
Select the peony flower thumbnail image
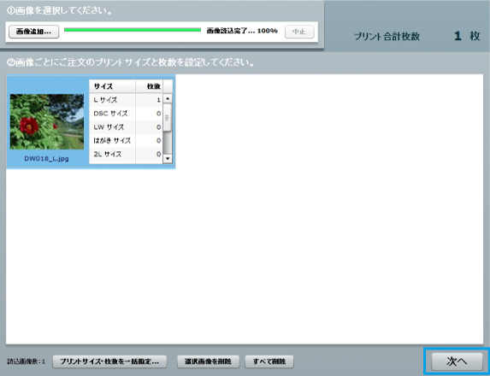click(x=47, y=121)
